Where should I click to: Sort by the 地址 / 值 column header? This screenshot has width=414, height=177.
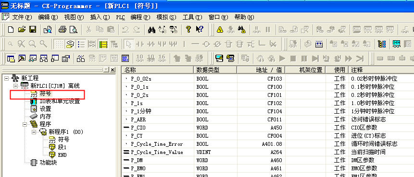click(x=261, y=70)
